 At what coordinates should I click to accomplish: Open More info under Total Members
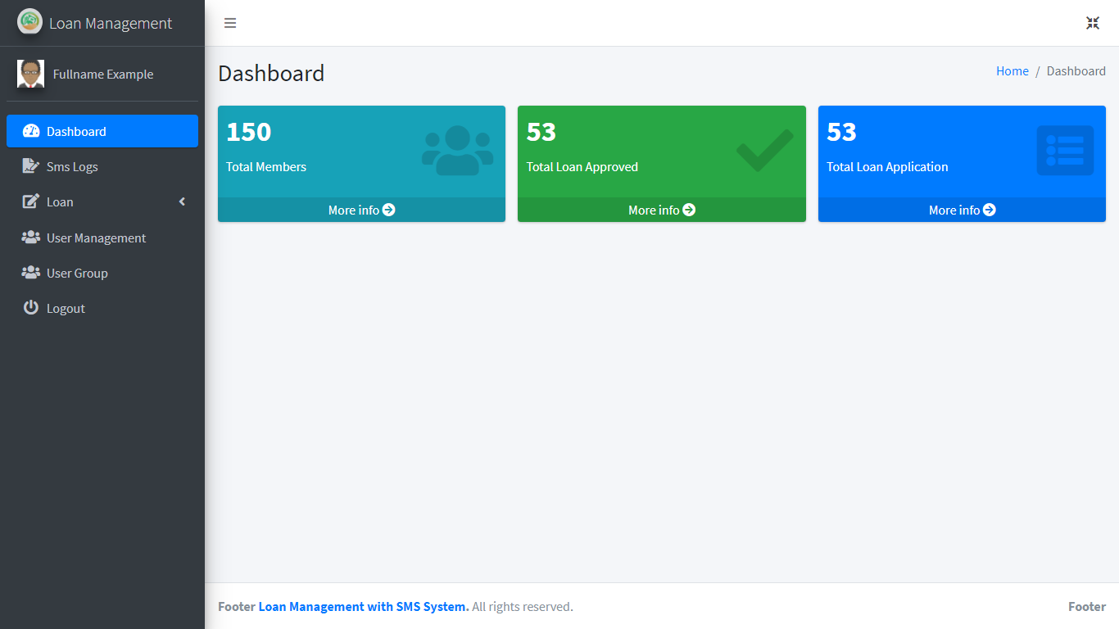click(x=361, y=210)
